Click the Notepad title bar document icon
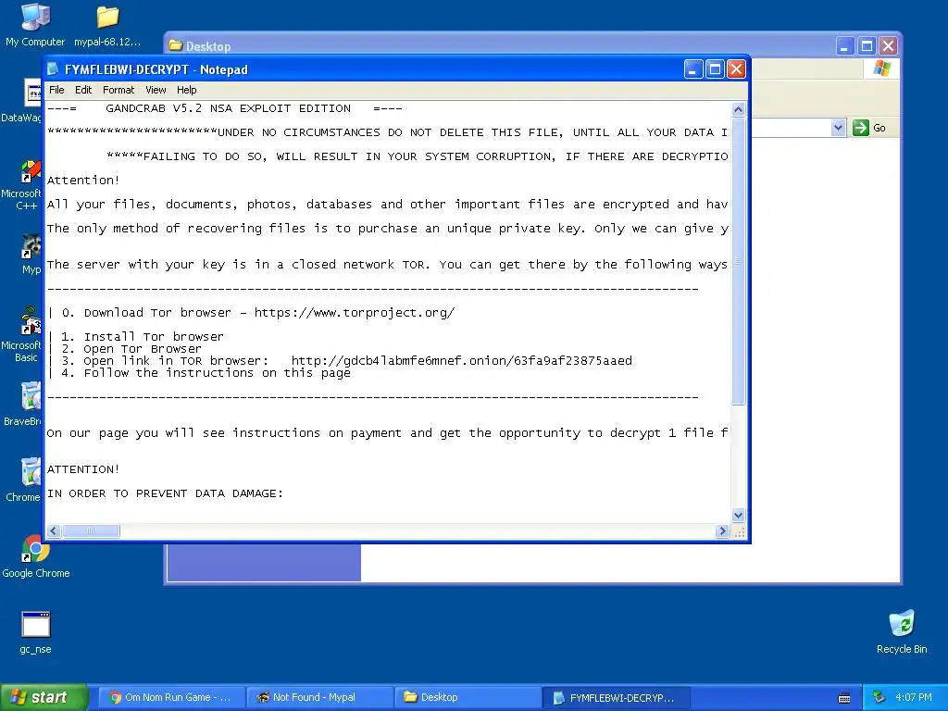948x711 pixels. [x=53, y=69]
